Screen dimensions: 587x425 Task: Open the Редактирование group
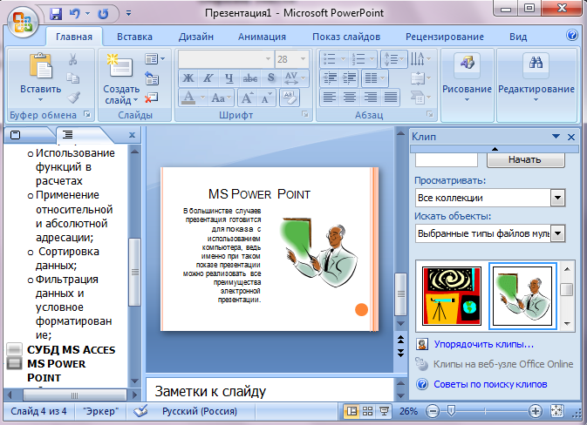click(x=536, y=84)
